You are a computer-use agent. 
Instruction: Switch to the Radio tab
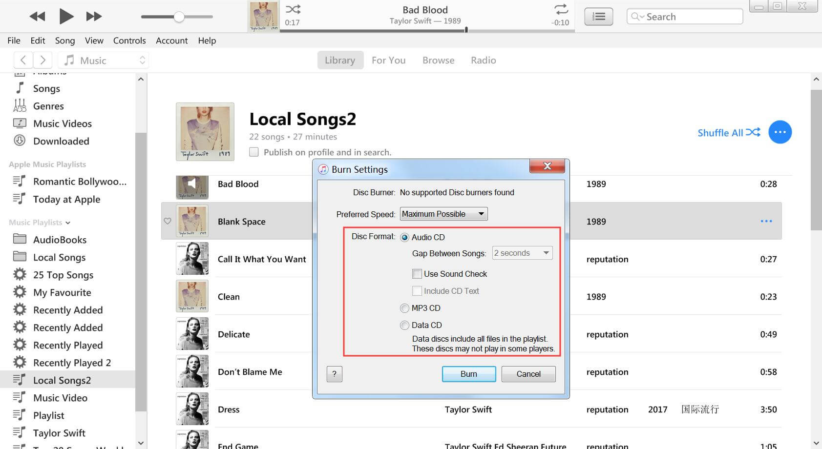[x=484, y=60]
